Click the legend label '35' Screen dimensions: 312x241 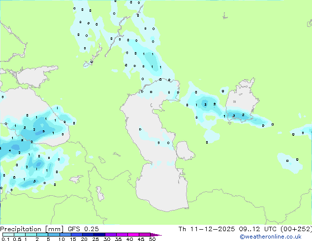118,239
